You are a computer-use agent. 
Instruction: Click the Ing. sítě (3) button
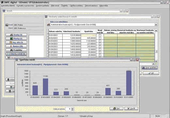pyautogui.click(x=16, y=43)
